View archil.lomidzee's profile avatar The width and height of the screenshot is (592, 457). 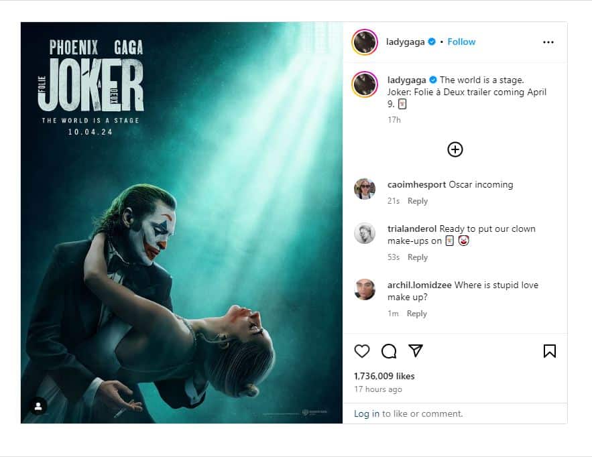pos(365,289)
